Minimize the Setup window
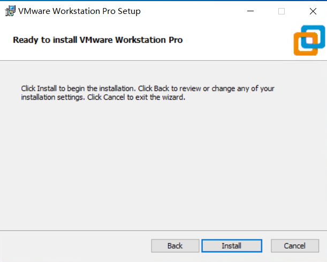The image size is (327, 262). pos(249,11)
